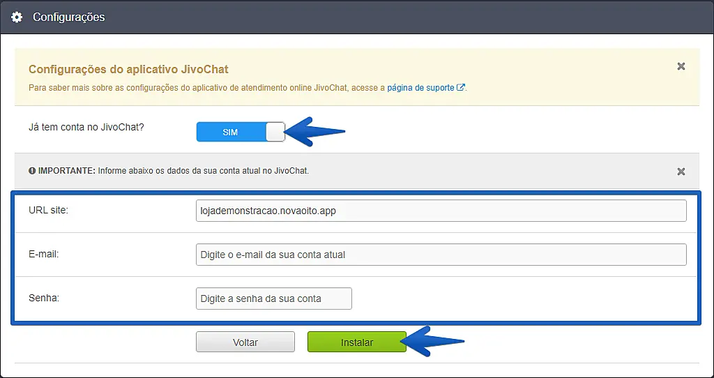
Task: Click the external link icon after suporte
Action: [x=460, y=87]
